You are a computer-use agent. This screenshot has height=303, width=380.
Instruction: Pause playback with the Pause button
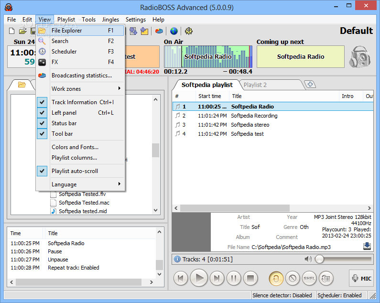[x=234, y=278]
